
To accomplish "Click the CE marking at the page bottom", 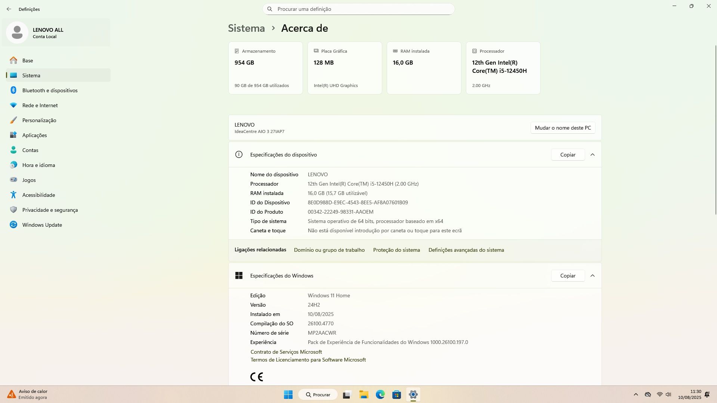I will 257,377.
